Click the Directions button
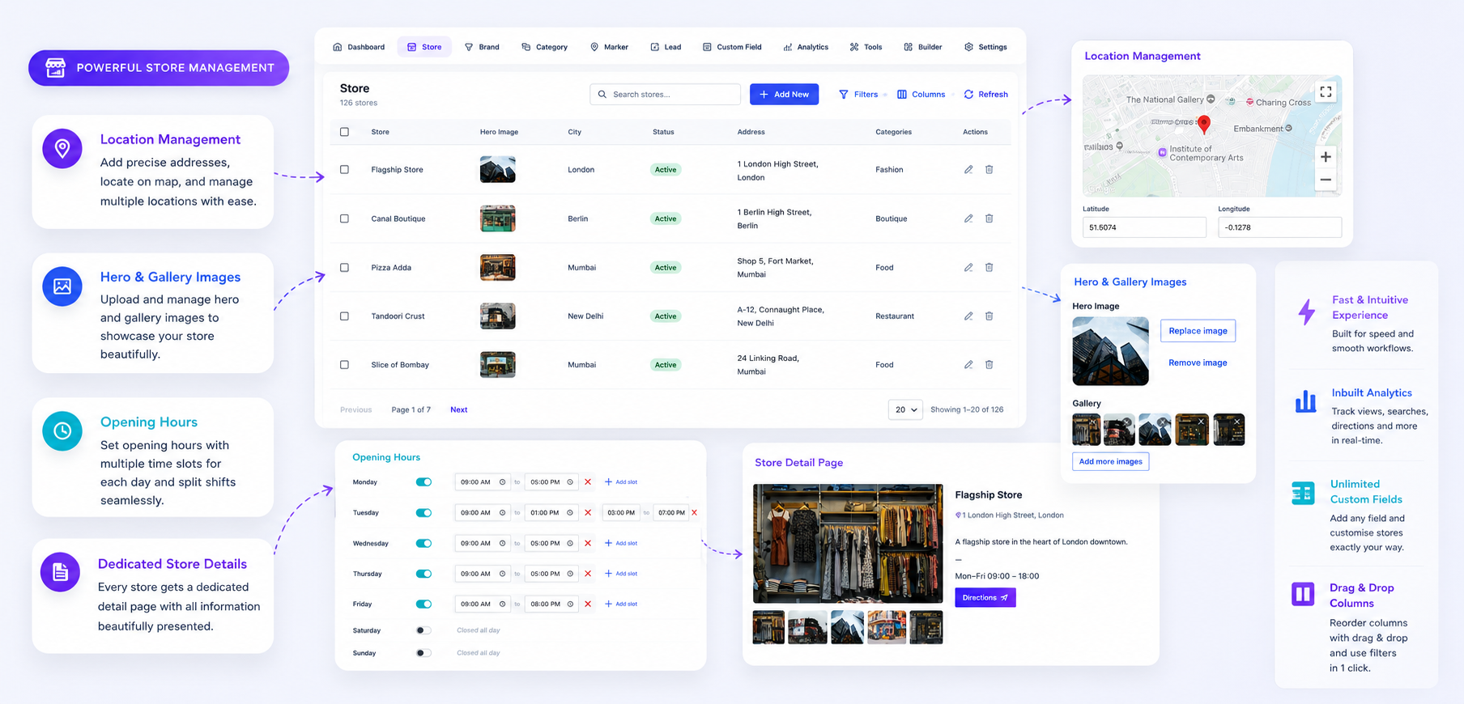Screen dimensions: 1464x704 [985, 597]
